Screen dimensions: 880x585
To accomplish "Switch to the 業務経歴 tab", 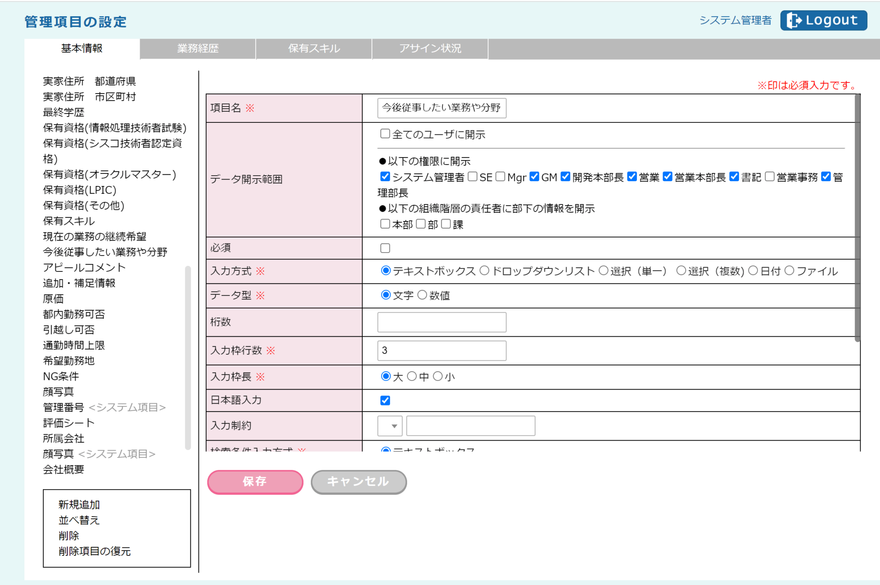I will pyautogui.click(x=198, y=49).
